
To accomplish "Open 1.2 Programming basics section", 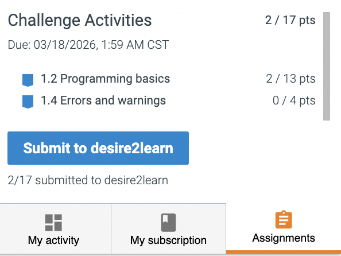I will (x=105, y=79).
